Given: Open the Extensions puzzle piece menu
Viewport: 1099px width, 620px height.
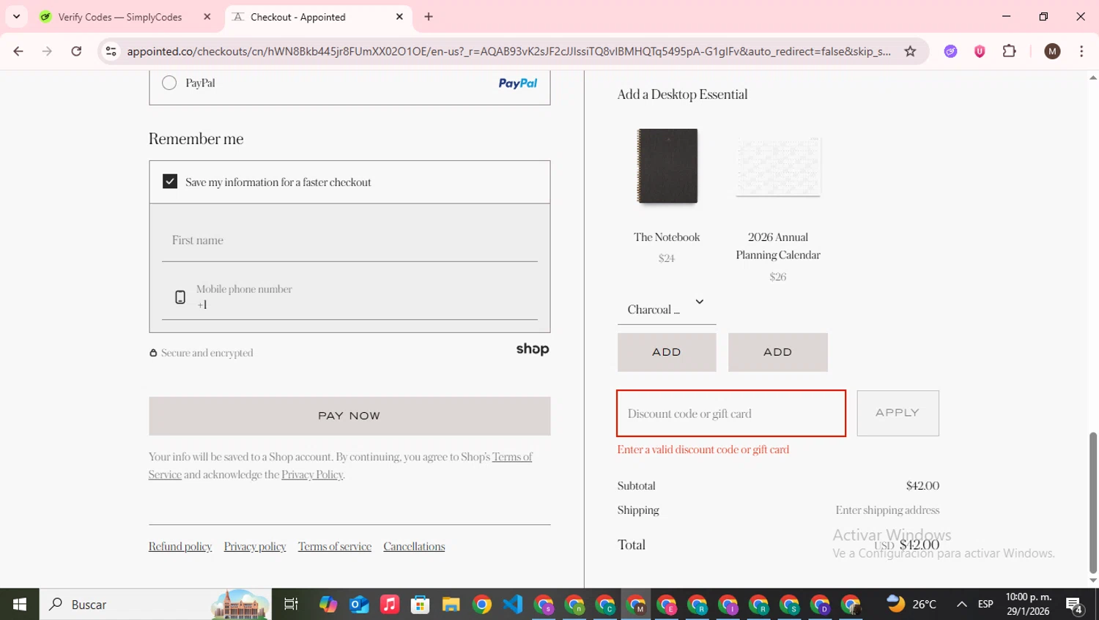Looking at the screenshot, I should [x=1009, y=51].
